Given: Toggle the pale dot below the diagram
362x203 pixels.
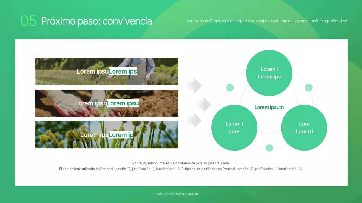Looking at the screenshot, I should 269,148.
